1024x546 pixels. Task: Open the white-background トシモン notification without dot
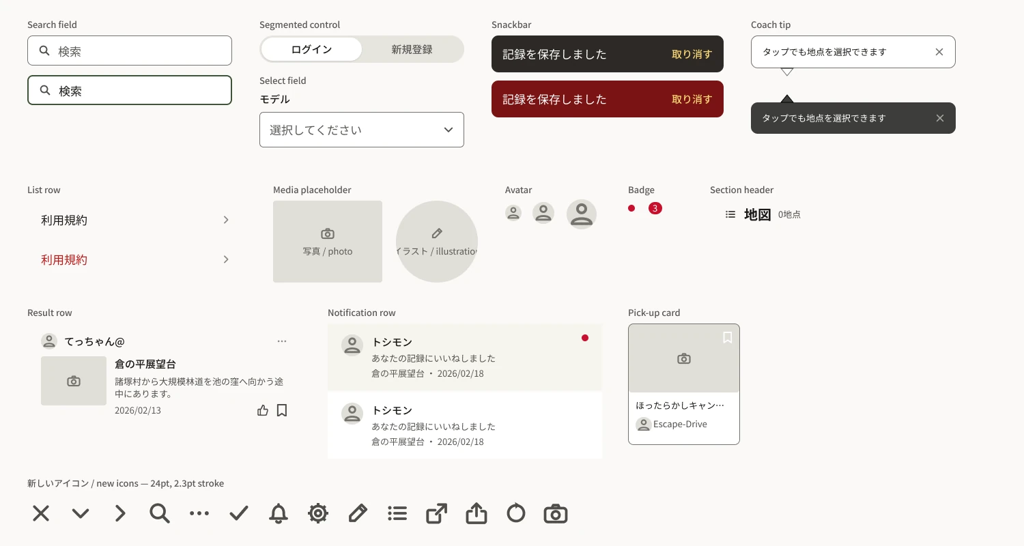pyautogui.click(x=465, y=426)
